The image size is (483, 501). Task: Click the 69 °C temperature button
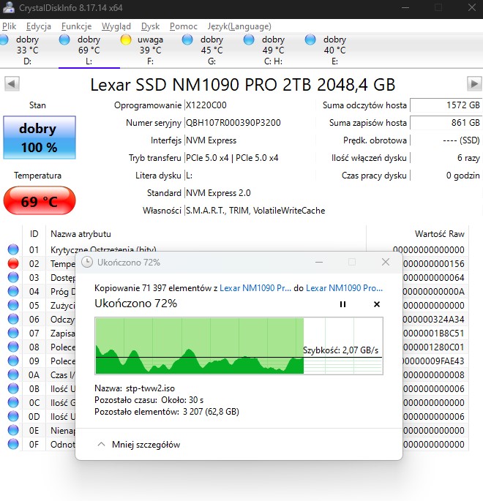pos(39,201)
